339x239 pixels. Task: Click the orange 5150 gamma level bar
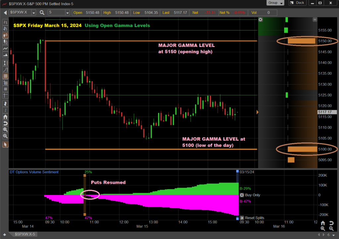tap(301, 41)
